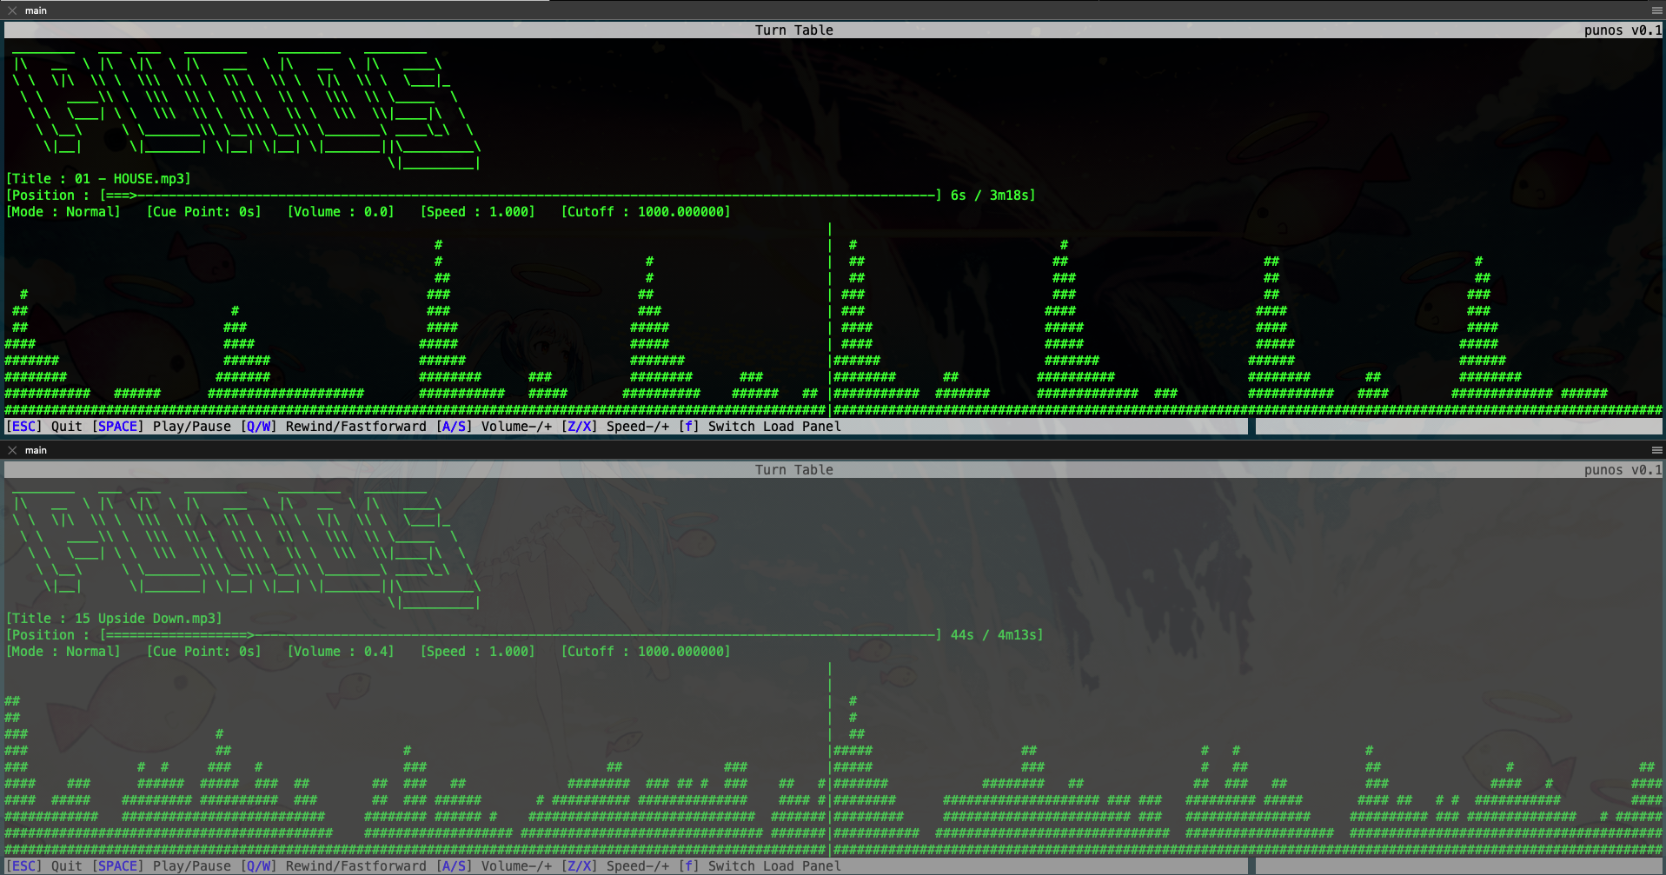Click [f] Switch Load Panel in top deck
Screen dimensions: 1666x875
(x=760, y=427)
